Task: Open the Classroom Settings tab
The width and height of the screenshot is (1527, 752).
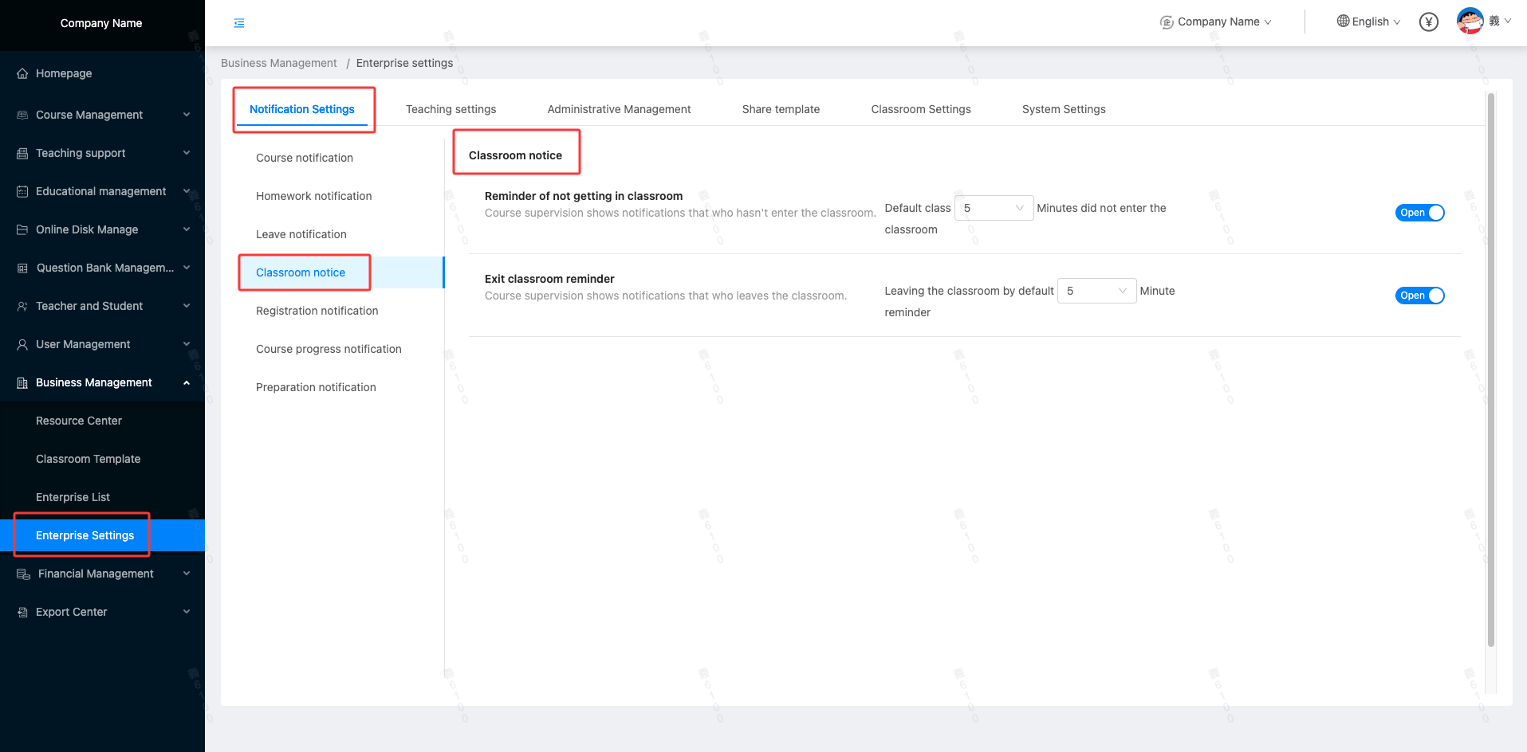Action: [x=920, y=109]
